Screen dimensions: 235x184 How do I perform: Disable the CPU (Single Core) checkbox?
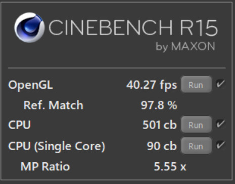220,145
